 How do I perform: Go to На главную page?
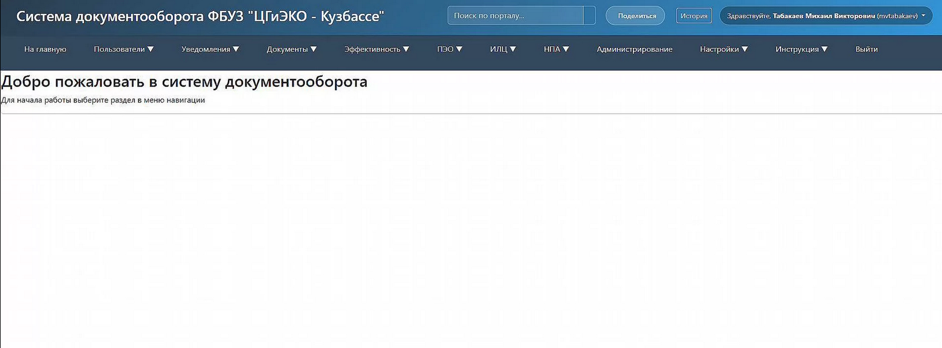45,49
